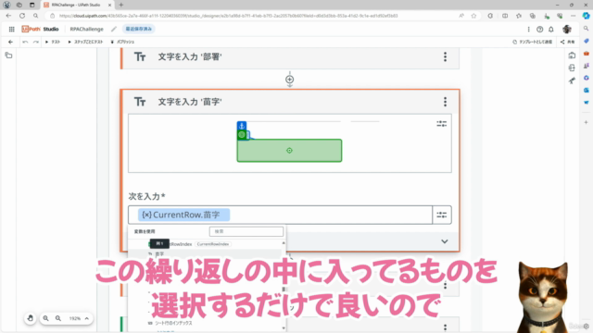Close the RPAChallenge browser tab

(109, 5)
